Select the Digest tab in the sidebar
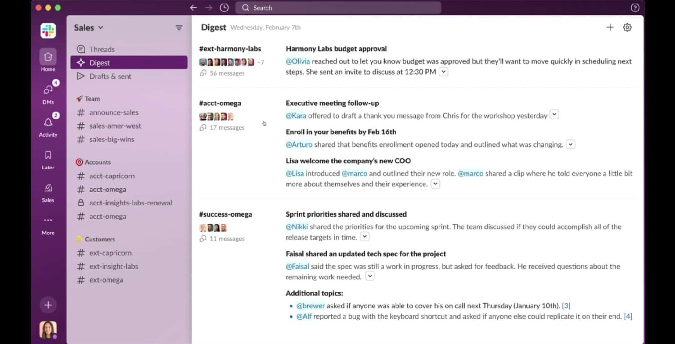This screenshot has width=675, height=344. point(99,63)
